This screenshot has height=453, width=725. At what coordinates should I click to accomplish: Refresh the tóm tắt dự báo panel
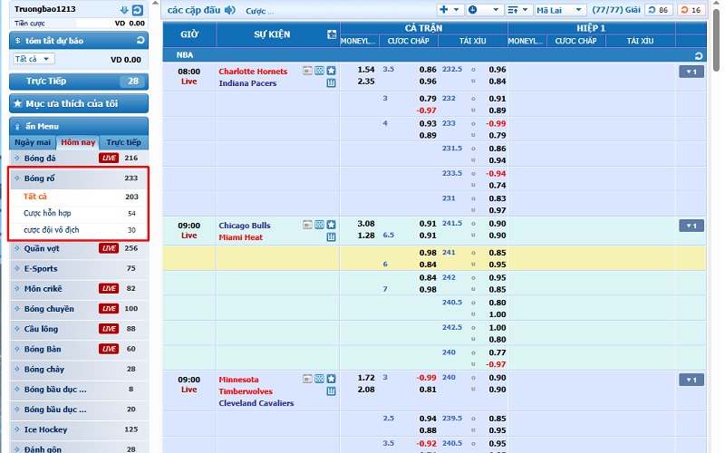[139, 41]
